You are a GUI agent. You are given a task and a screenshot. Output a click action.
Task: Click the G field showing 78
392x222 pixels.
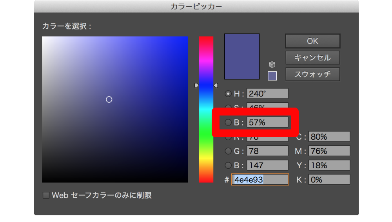[267, 151]
